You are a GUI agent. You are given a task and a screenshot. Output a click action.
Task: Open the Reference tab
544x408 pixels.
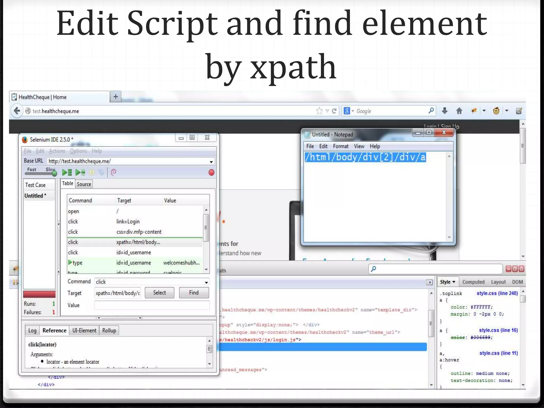pos(54,330)
